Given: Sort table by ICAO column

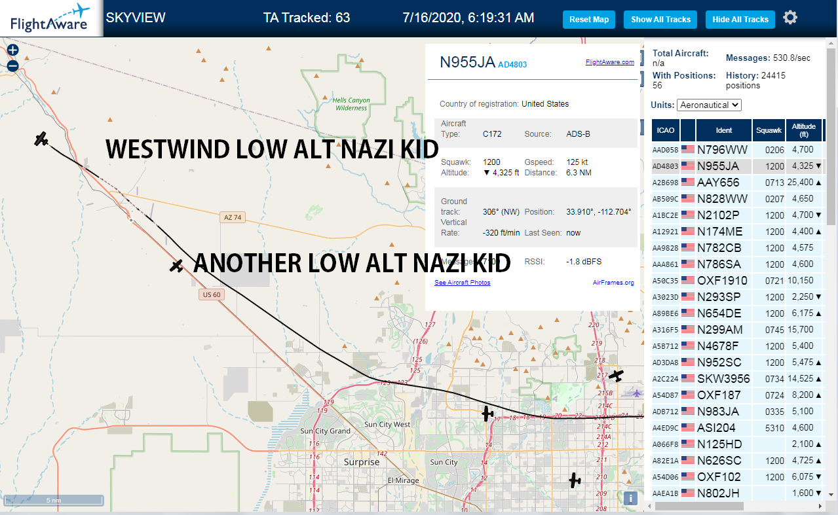Looking at the screenshot, I should 666,130.
